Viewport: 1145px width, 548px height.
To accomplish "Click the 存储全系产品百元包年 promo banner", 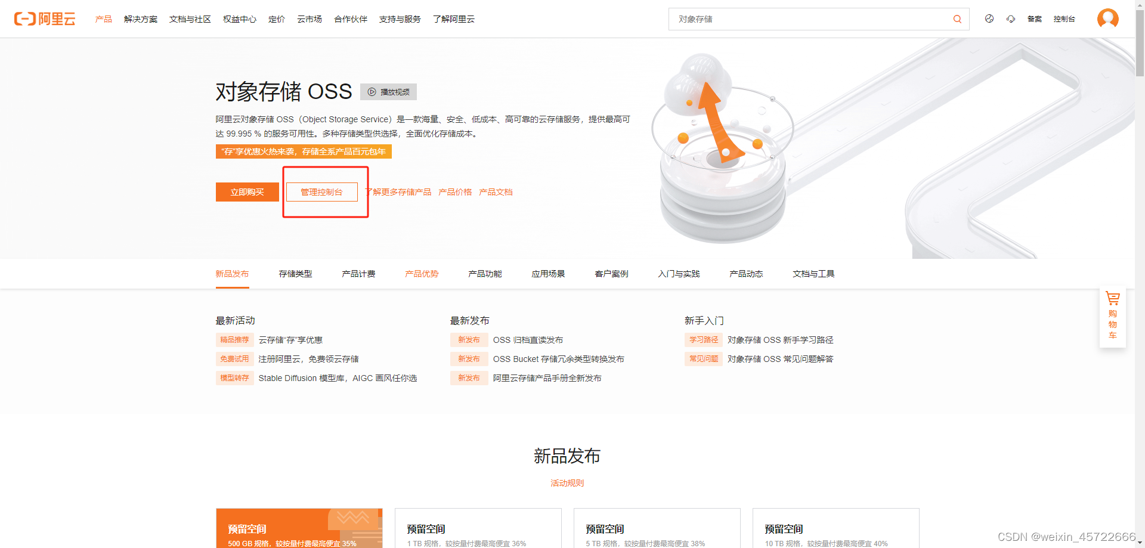I will (x=304, y=151).
